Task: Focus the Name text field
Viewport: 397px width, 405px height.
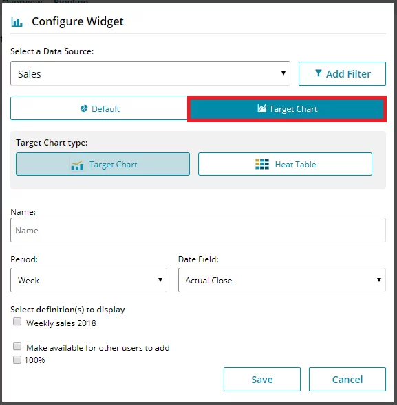Action: [198, 230]
